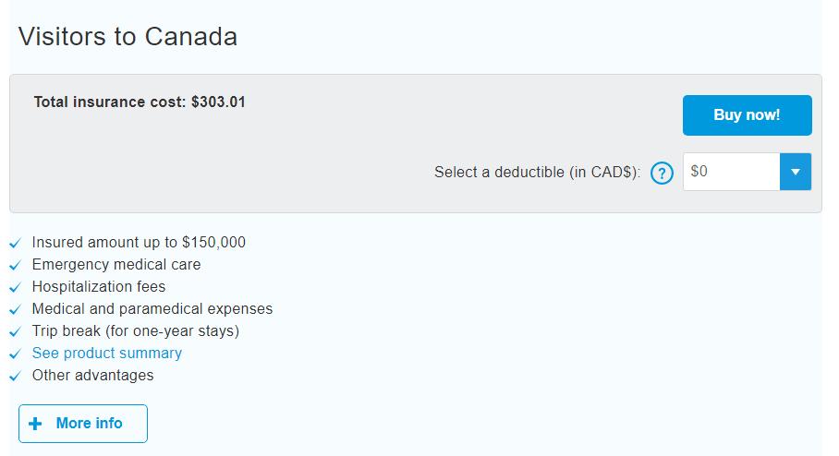Click the checkmark next to Trip break

[x=15, y=332]
